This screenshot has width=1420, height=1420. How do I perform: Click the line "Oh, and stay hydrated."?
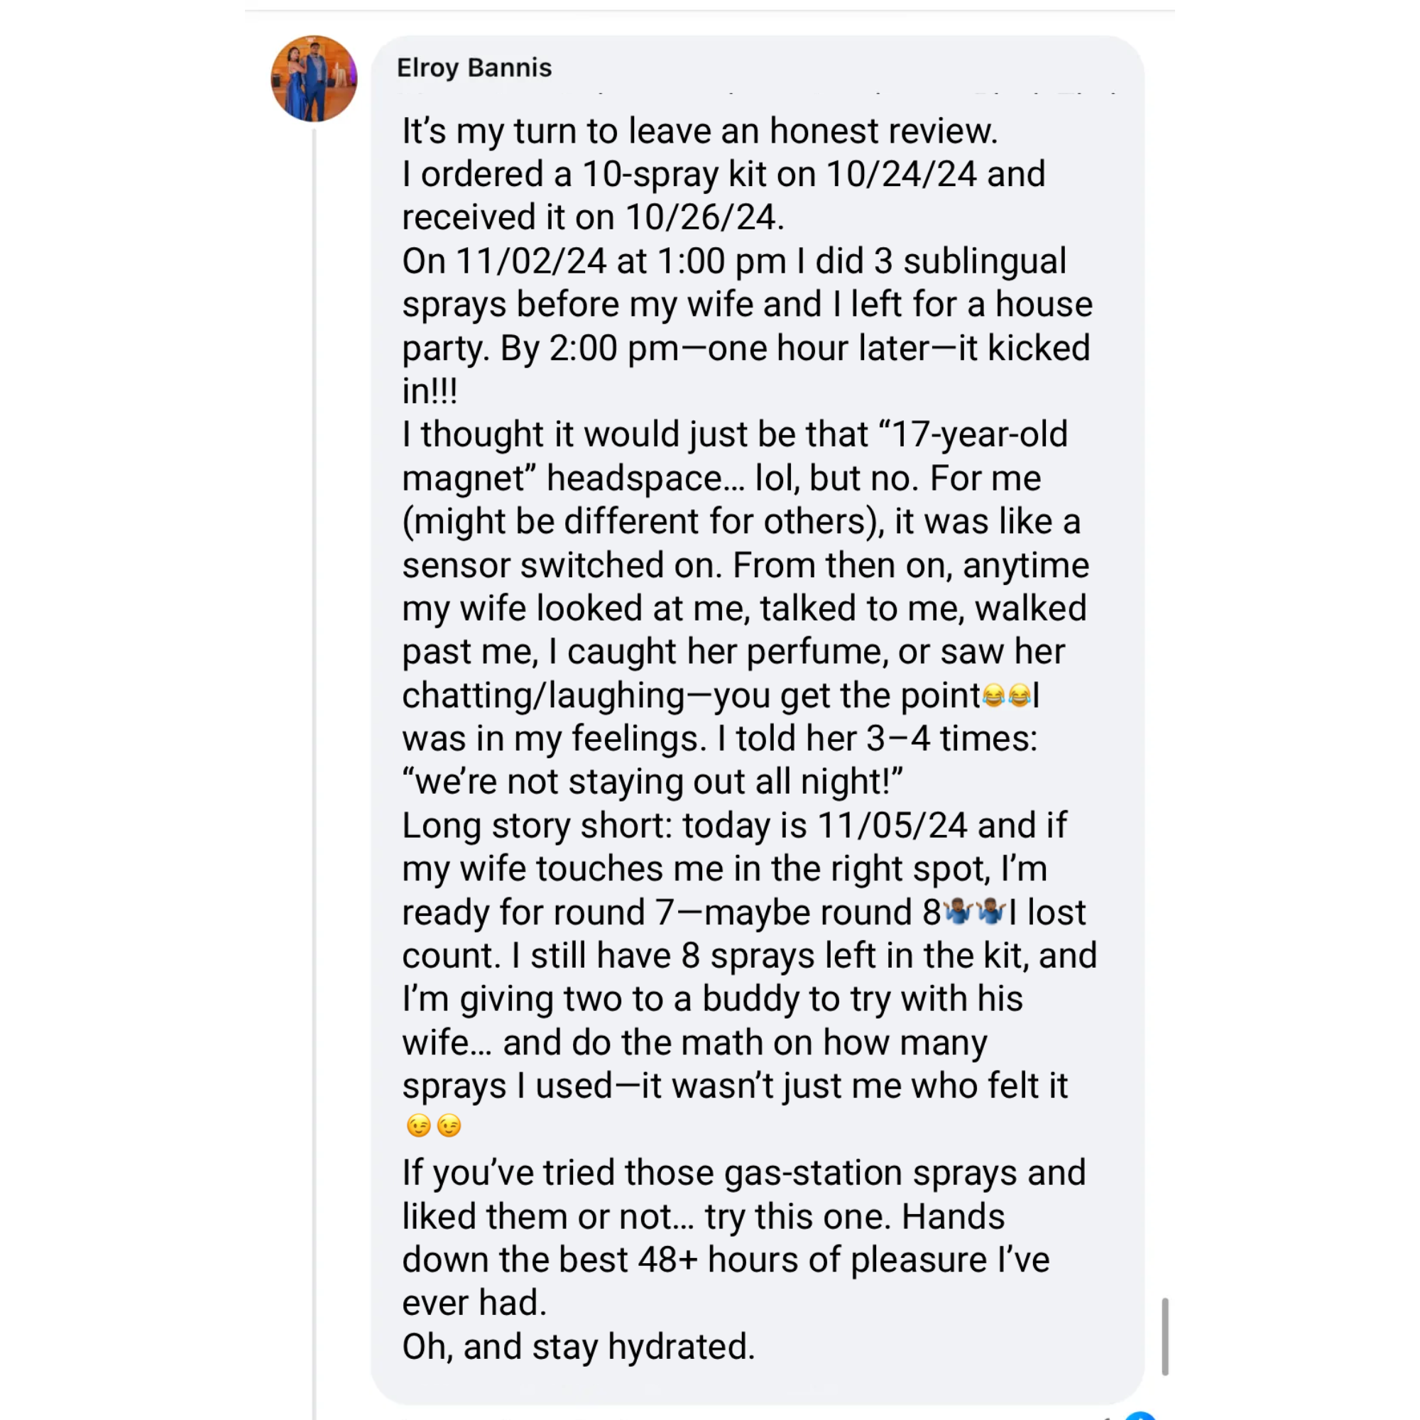(579, 1346)
